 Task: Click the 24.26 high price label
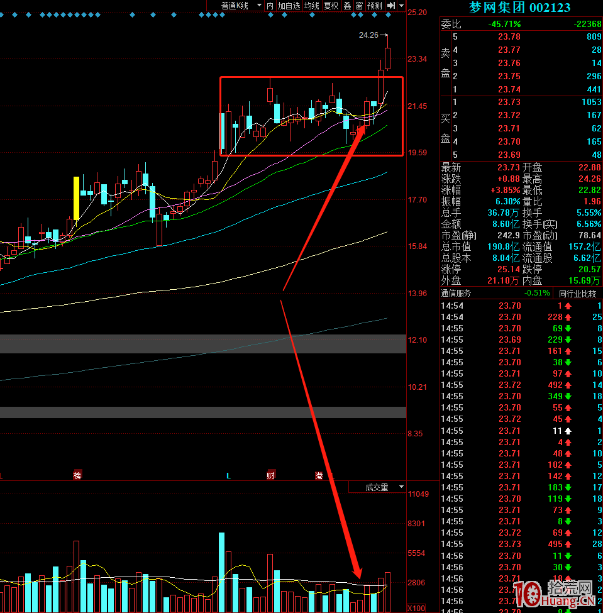click(x=368, y=35)
